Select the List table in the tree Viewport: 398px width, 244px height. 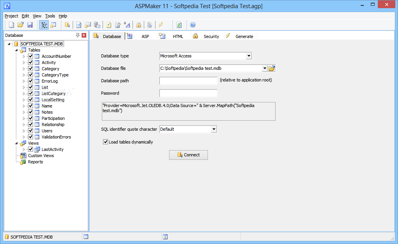pos(45,87)
